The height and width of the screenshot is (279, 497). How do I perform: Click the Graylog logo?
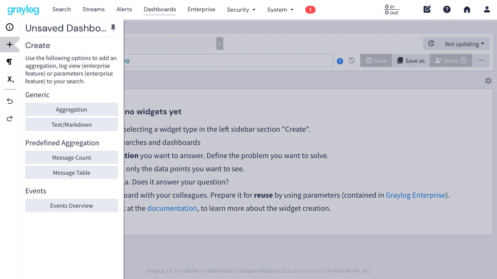coord(23,10)
